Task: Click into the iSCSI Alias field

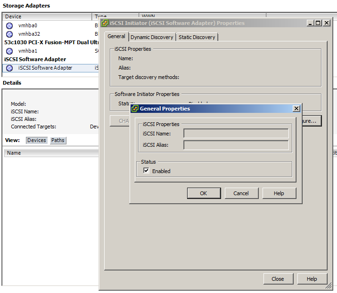Action: [x=236, y=145]
